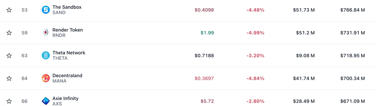Mark Axie Infinity with the star icon

point(9,101)
